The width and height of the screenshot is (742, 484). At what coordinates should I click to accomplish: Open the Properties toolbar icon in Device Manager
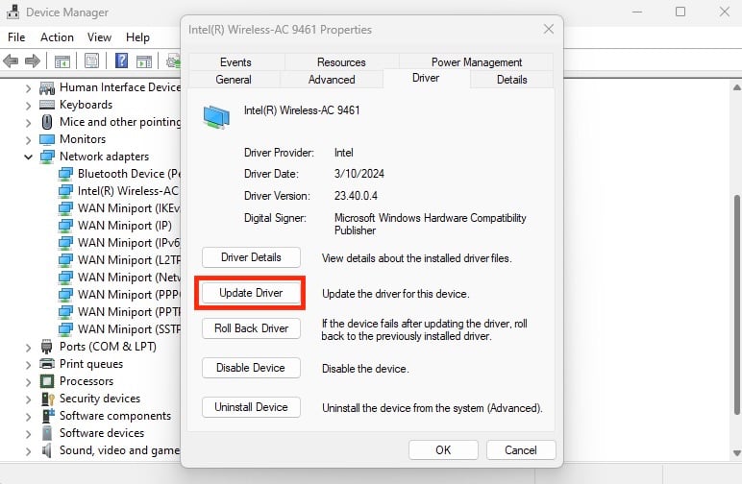(92, 60)
